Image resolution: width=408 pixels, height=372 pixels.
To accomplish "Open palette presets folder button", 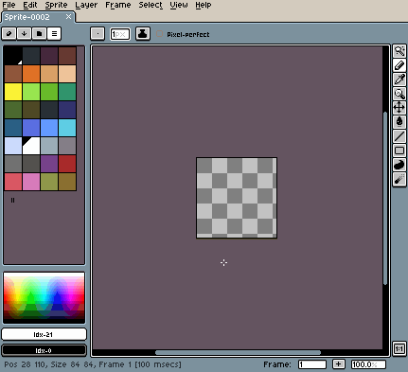I will pyautogui.click(x=39, y=33).
